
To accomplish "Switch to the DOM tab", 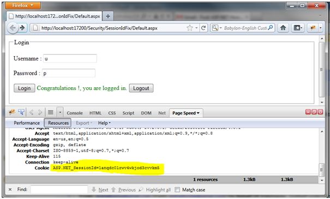I will click(x=146, y=113).
